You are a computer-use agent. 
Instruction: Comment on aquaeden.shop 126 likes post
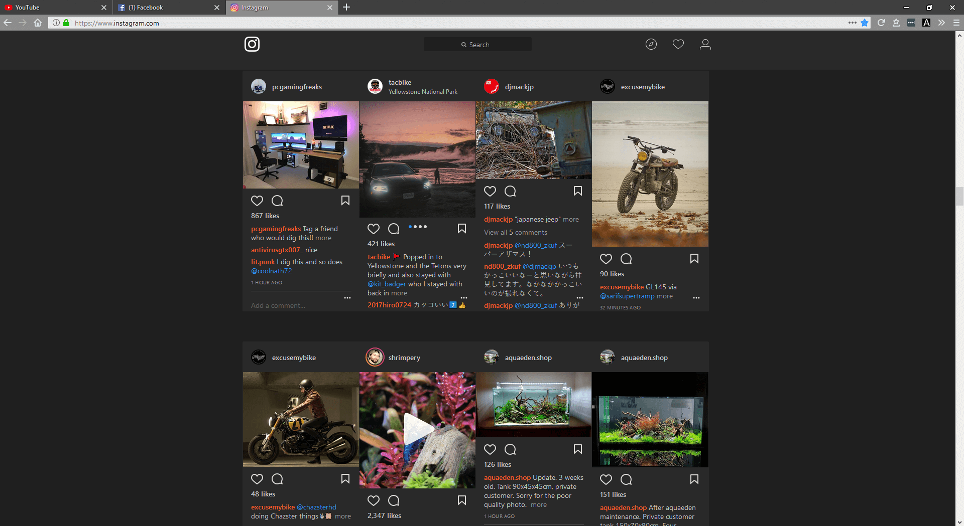click(x=510, y=449)
